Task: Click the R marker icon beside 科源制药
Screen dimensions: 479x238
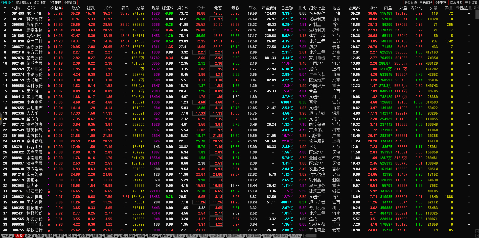Action: 49,19
